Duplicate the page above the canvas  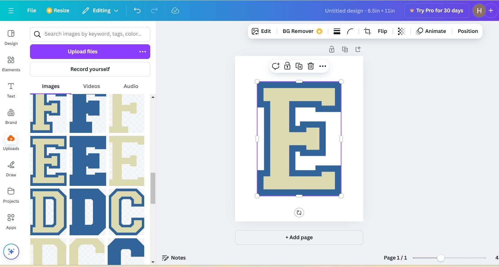click(x=345, y=49)
